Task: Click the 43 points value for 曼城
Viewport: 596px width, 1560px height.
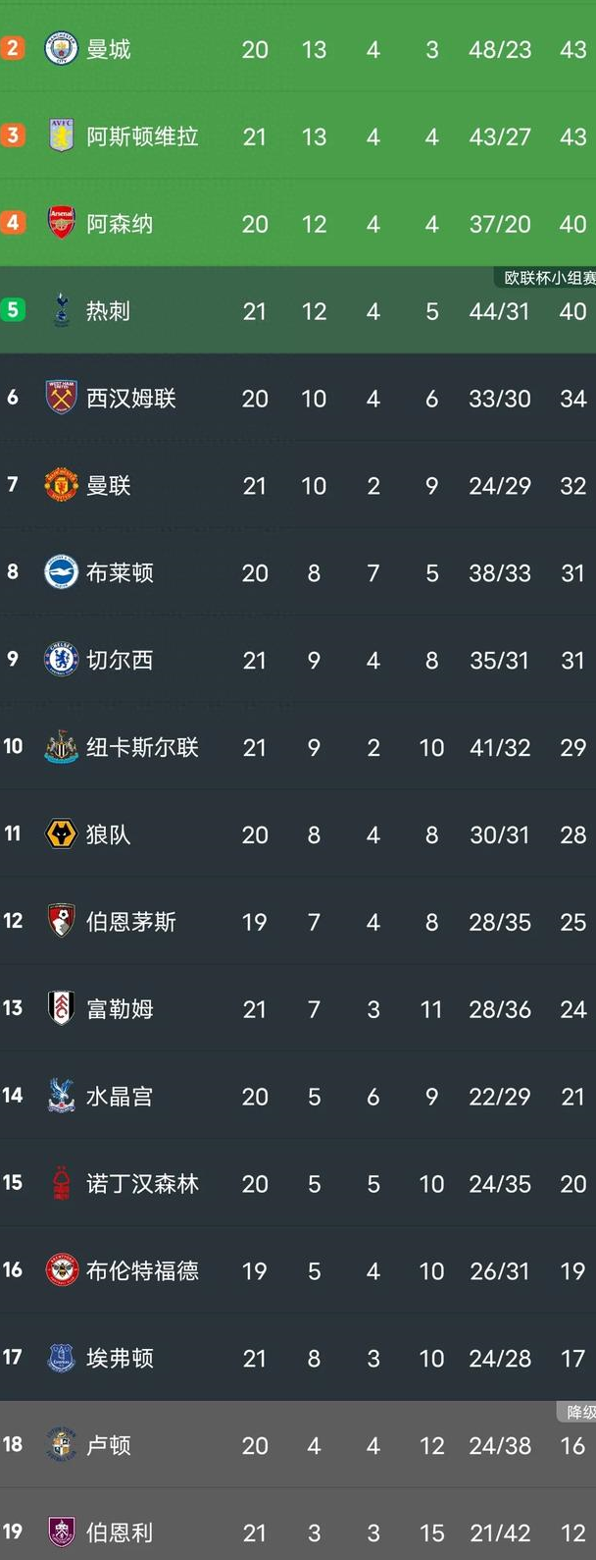Action: [x=572, y=46]
